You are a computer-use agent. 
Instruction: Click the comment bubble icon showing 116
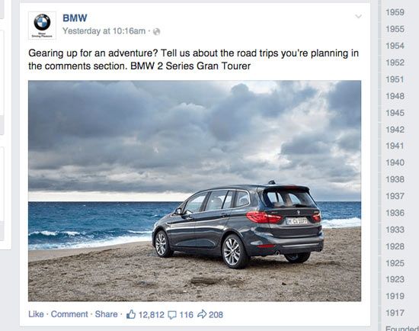tap(172, 315)
